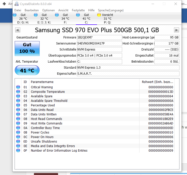
Task: Select the F: disk tab at 34 °C
Action: click(x=65, y=19)
